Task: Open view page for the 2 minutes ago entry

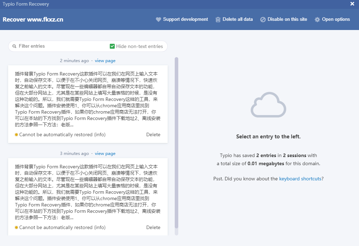Action: [x=105, y=61]
